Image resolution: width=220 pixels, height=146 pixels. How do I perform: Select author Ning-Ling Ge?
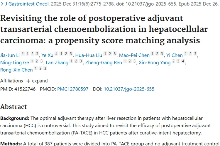[14, 62]
